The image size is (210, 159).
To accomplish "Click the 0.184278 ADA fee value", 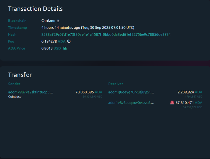I will pos(53,42).
